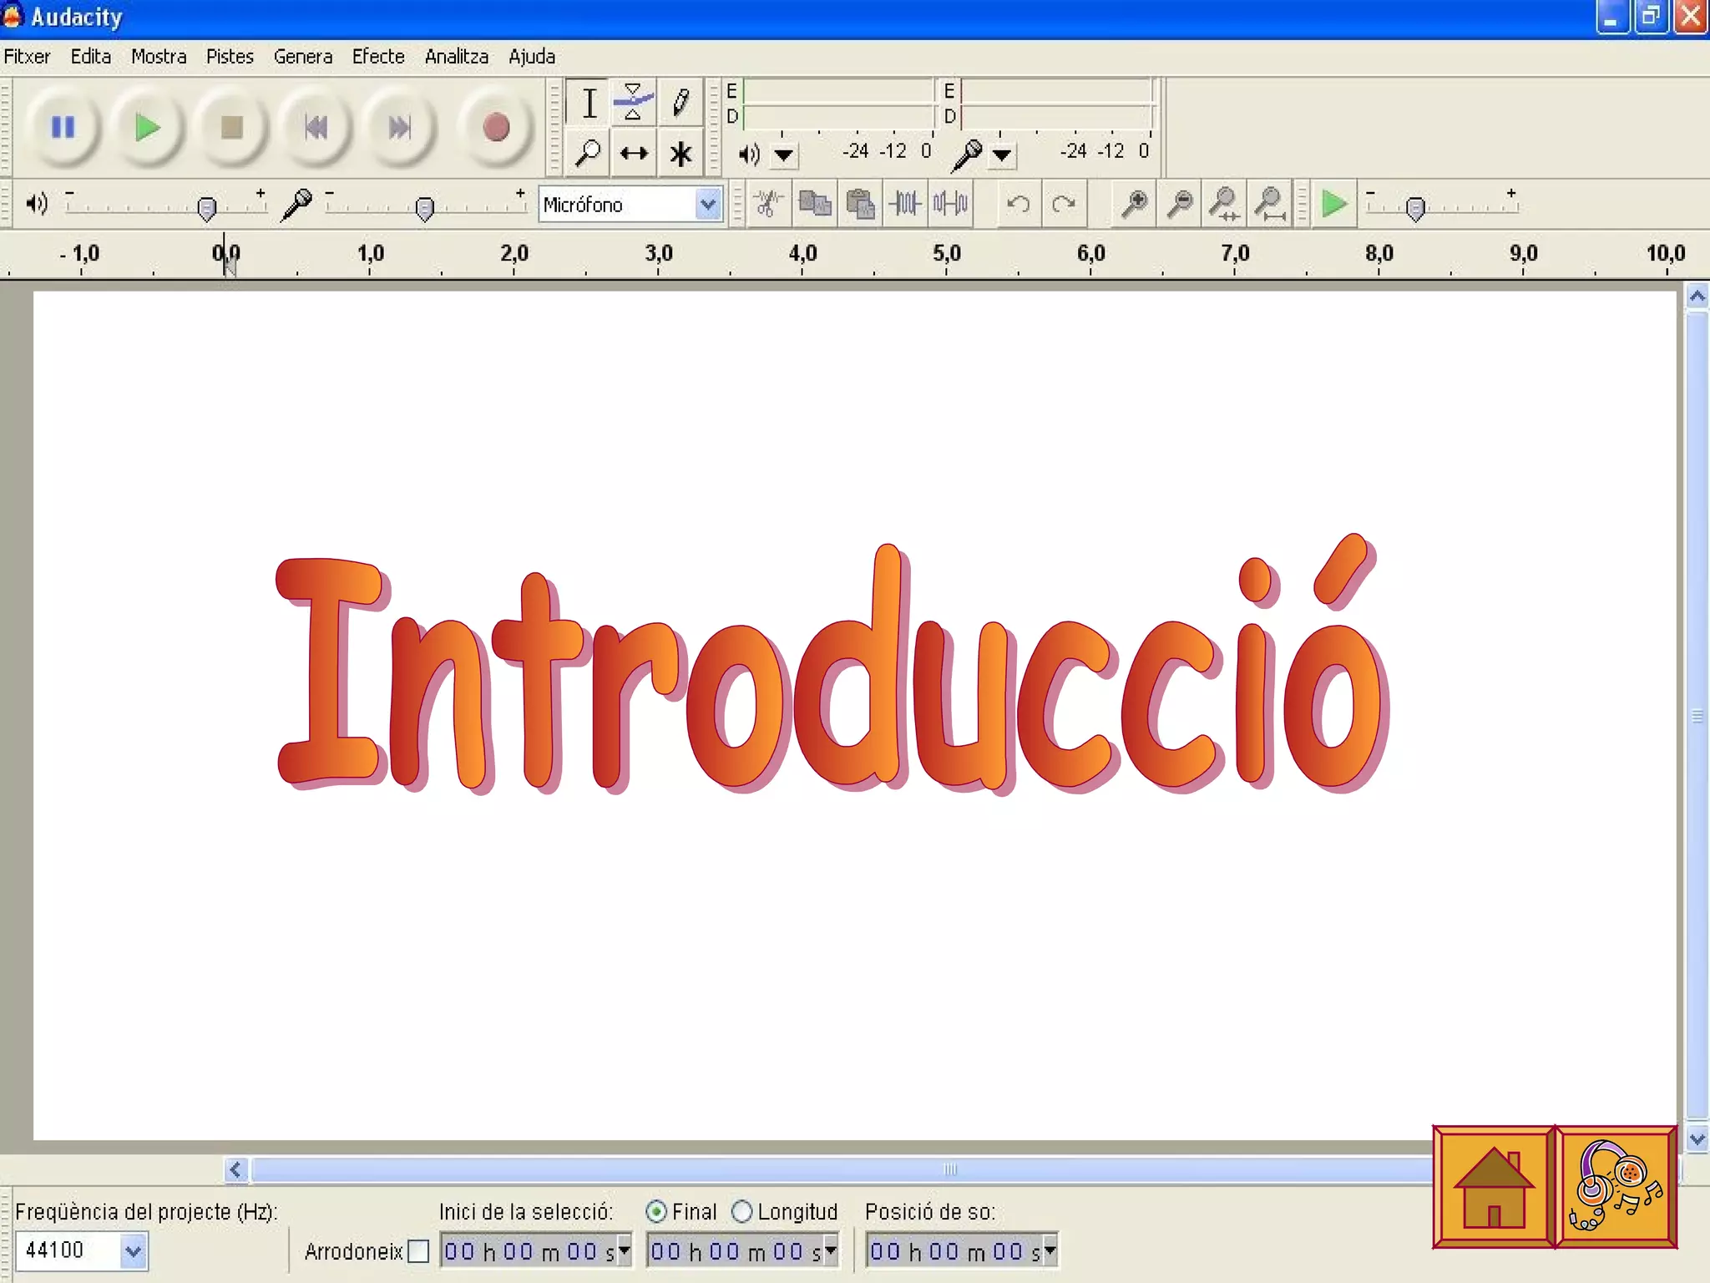Click the red Record button
Screen dimensions: 1710x1283
pyautogui.click(x=496, y=128)
